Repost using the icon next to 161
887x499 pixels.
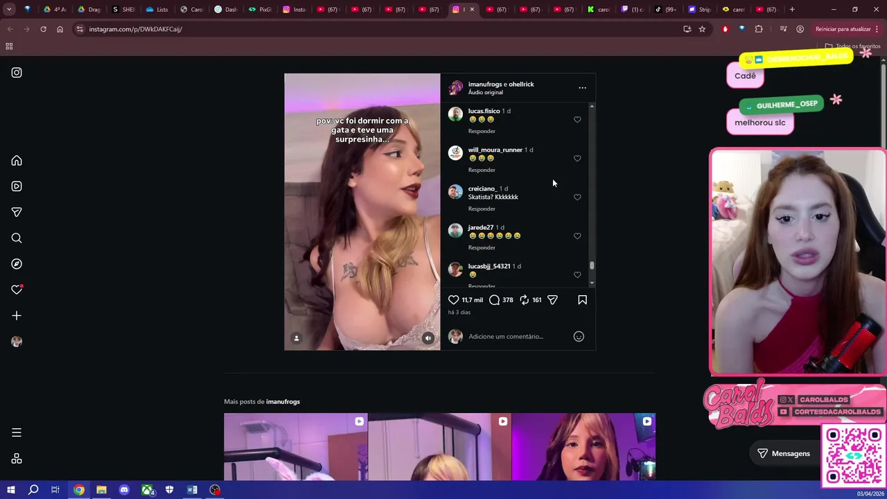click(x=524, y=300)
